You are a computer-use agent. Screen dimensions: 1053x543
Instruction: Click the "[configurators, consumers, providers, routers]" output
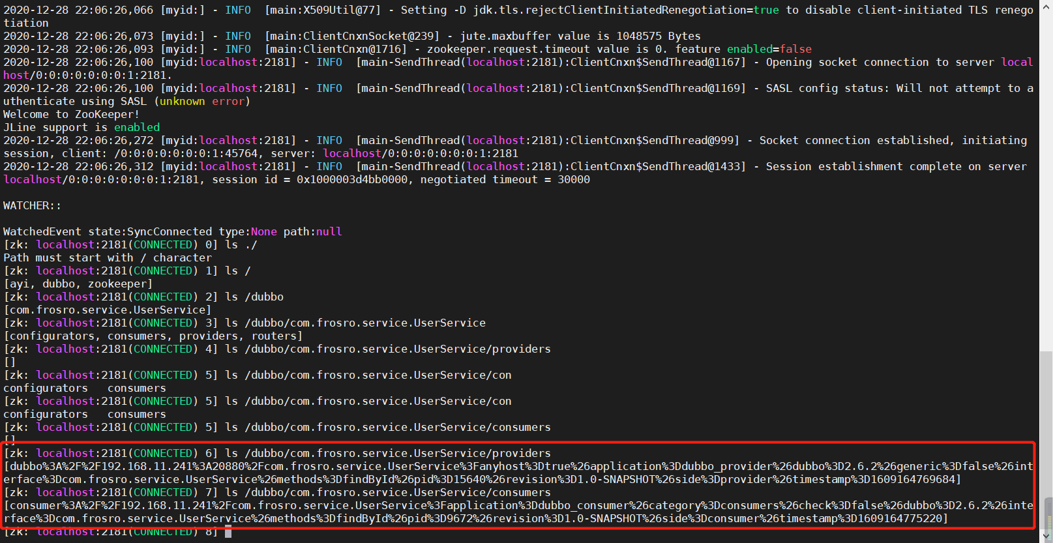point(153,336)
